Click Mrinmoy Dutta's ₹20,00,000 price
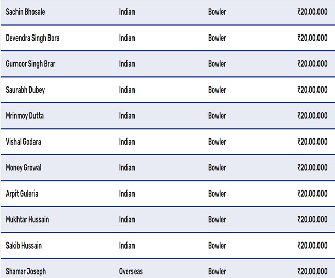Screen dimensions: 335x278 tap(312, 116)
